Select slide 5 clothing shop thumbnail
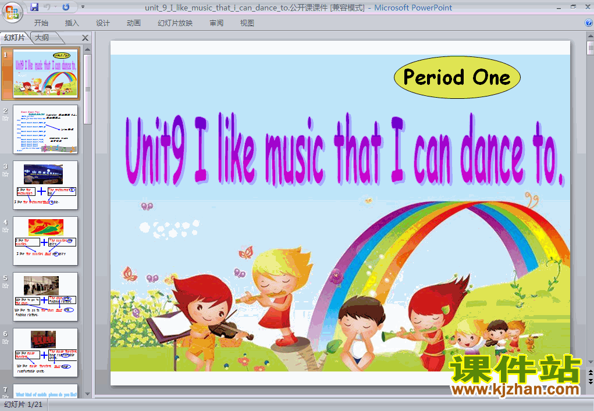 pos(45,296)
